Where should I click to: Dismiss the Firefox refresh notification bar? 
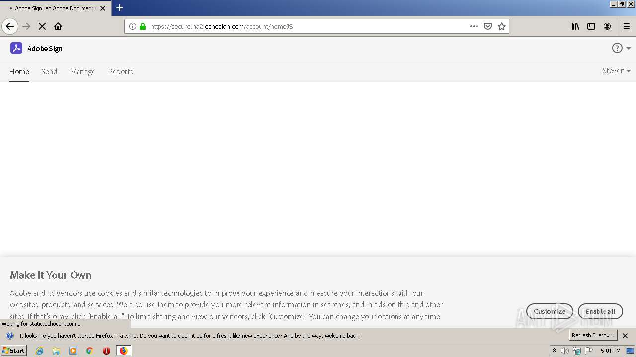click(625, 336)
